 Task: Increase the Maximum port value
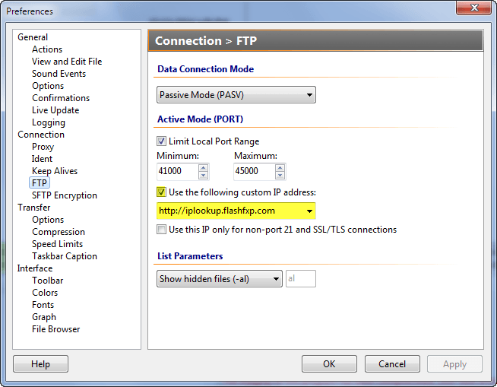280,167
